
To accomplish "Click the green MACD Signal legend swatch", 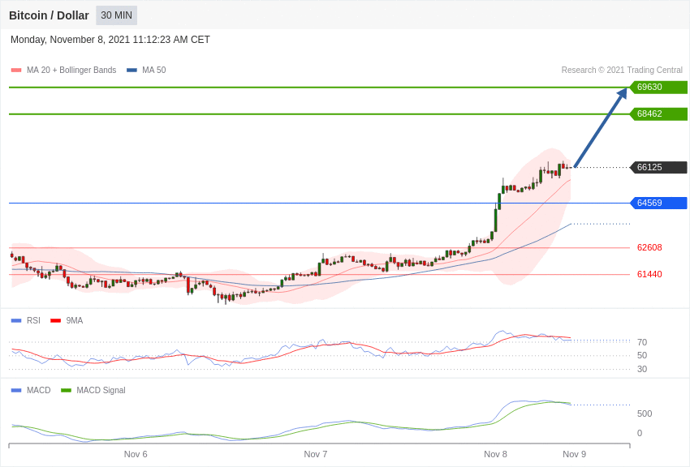I will (66, 391).
